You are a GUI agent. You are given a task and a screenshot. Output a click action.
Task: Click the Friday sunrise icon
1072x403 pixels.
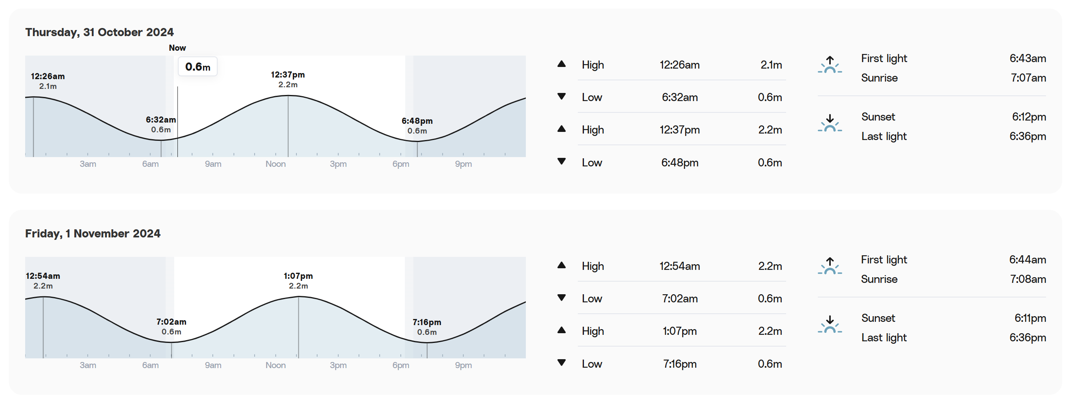pos(830,266)
